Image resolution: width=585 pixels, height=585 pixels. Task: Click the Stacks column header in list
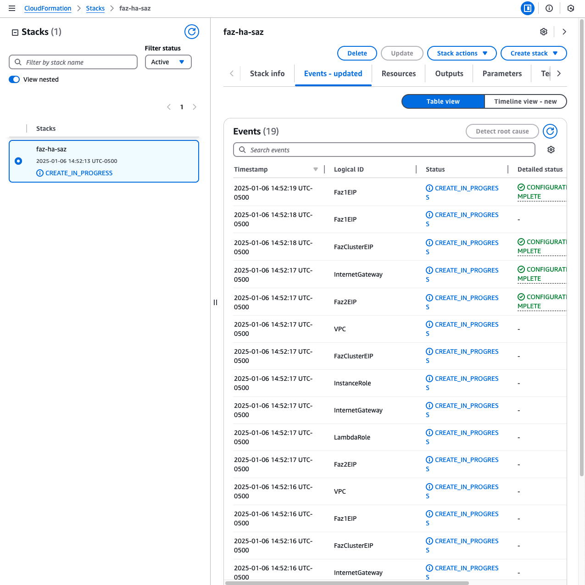click(x=46, y=128)
